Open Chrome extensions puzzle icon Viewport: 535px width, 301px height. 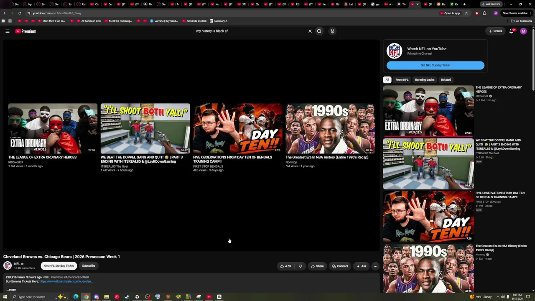click(x=484, y=13)
